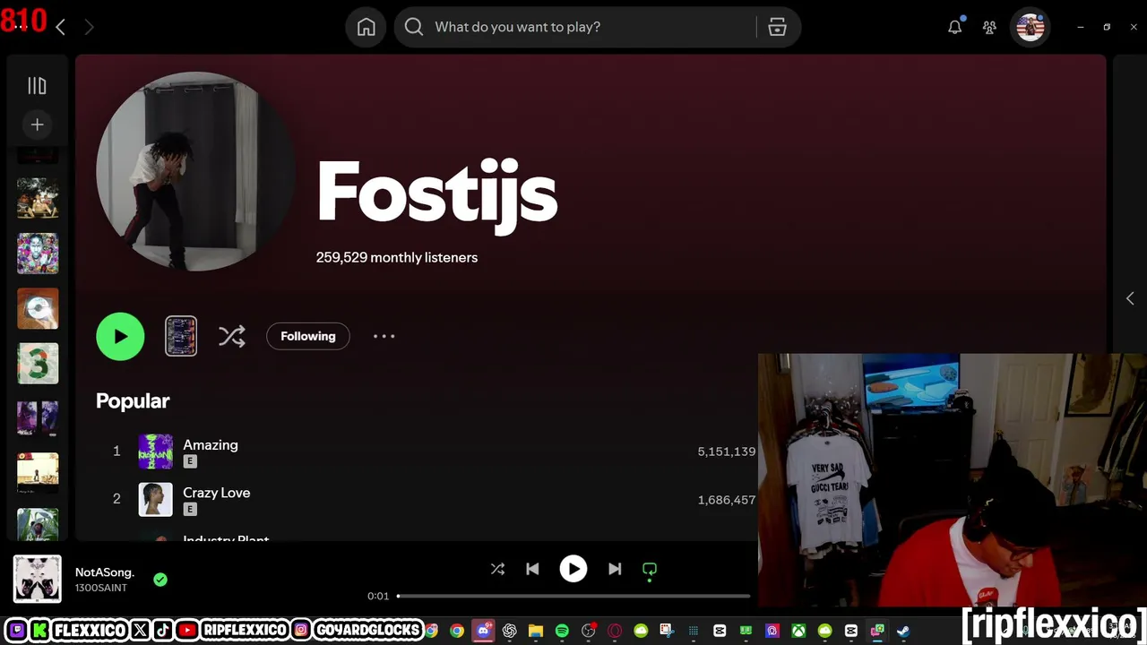Viewport: 1147px width, 645px height.
Task: Toggle shuffle for the Fostijs artist page
Action: pos(231,336)
